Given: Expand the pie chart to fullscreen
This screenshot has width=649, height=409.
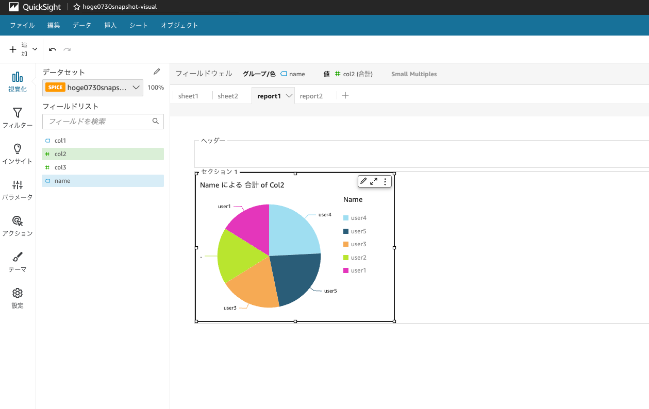Looking at the screenshot, I should pyautogui.click(x=374, y=181).
